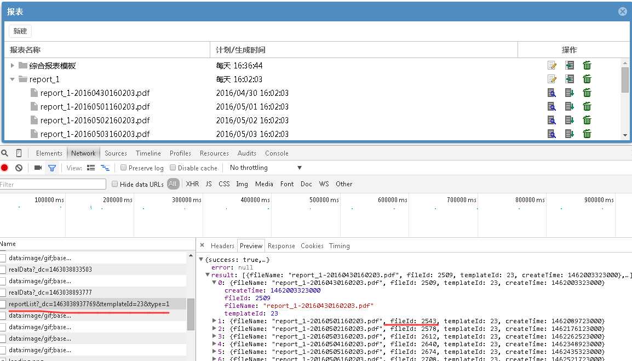Download report_1-20160502160203.pdf
The height and width of the screenshot is (361, 632).
coord(570,120)
